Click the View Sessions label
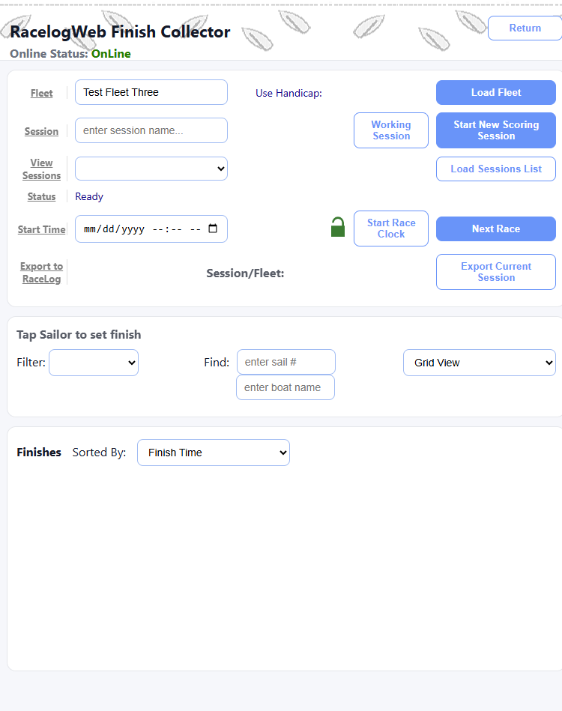This screenshot has height=711, width=562. 42,169
